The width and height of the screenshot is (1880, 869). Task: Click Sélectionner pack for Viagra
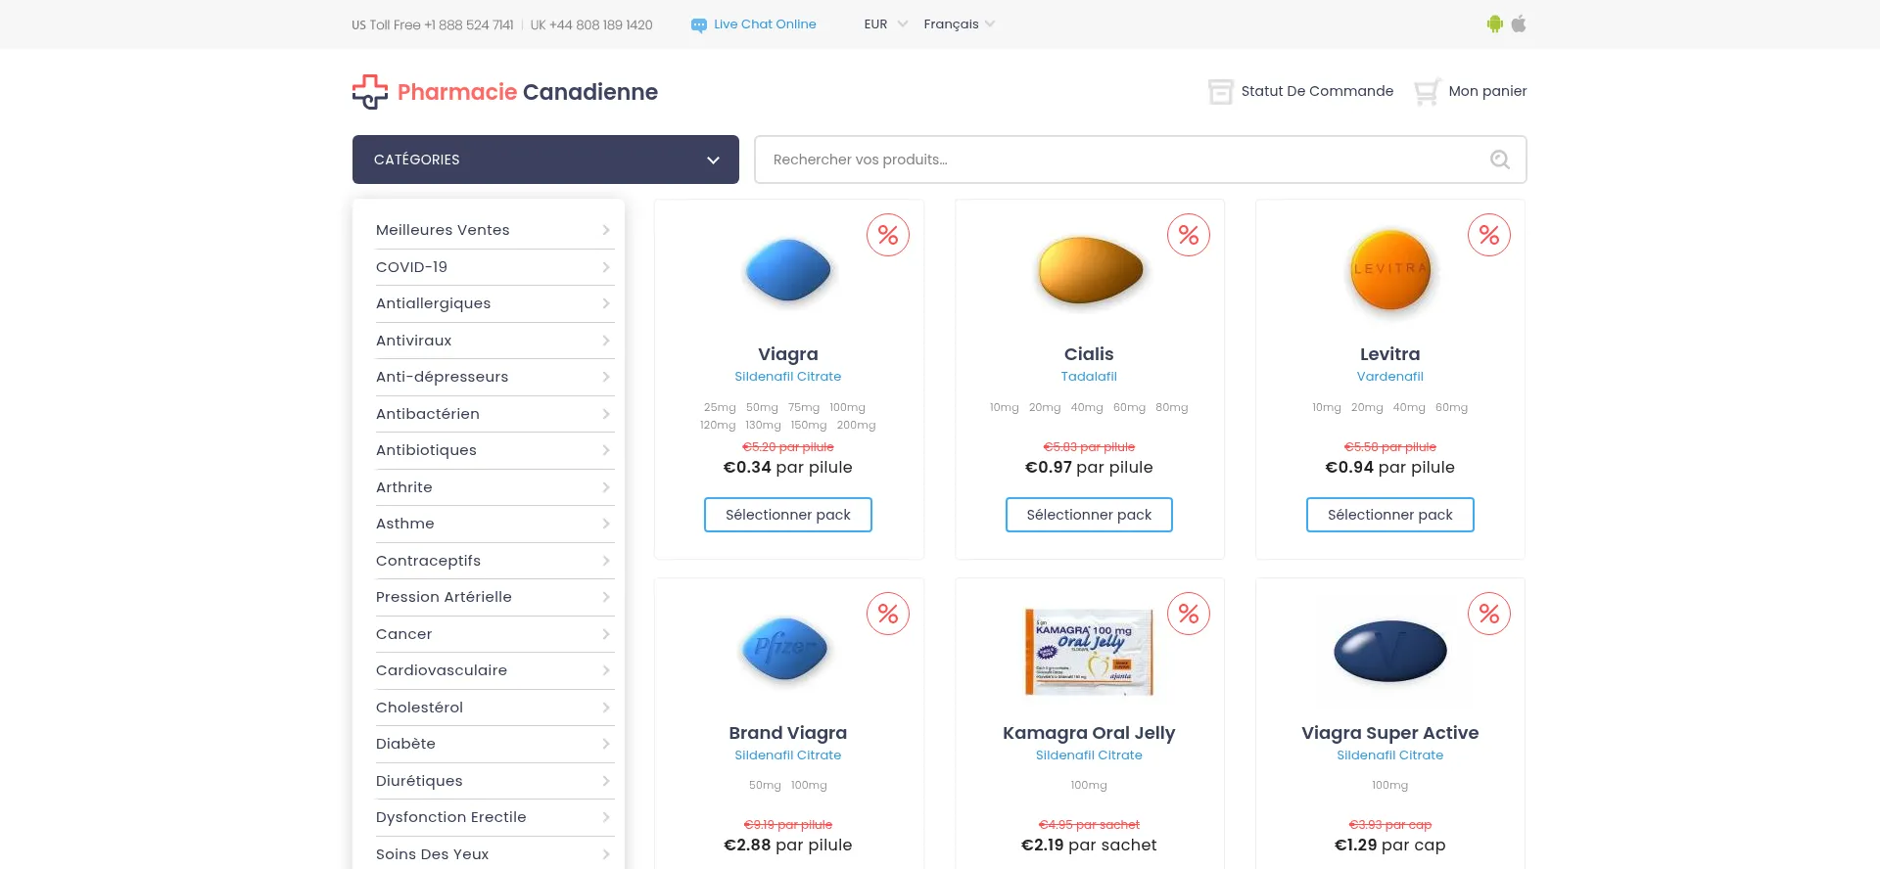pos(788,515)
